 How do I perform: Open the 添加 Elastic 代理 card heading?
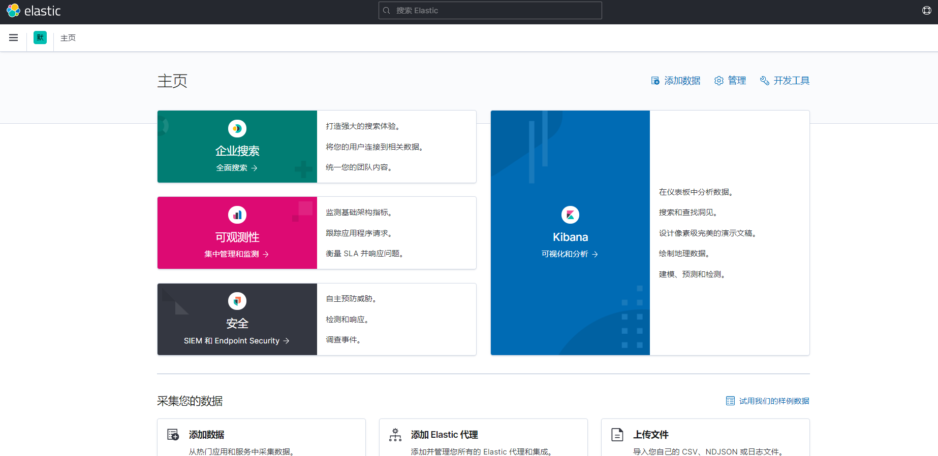[445, 435]
